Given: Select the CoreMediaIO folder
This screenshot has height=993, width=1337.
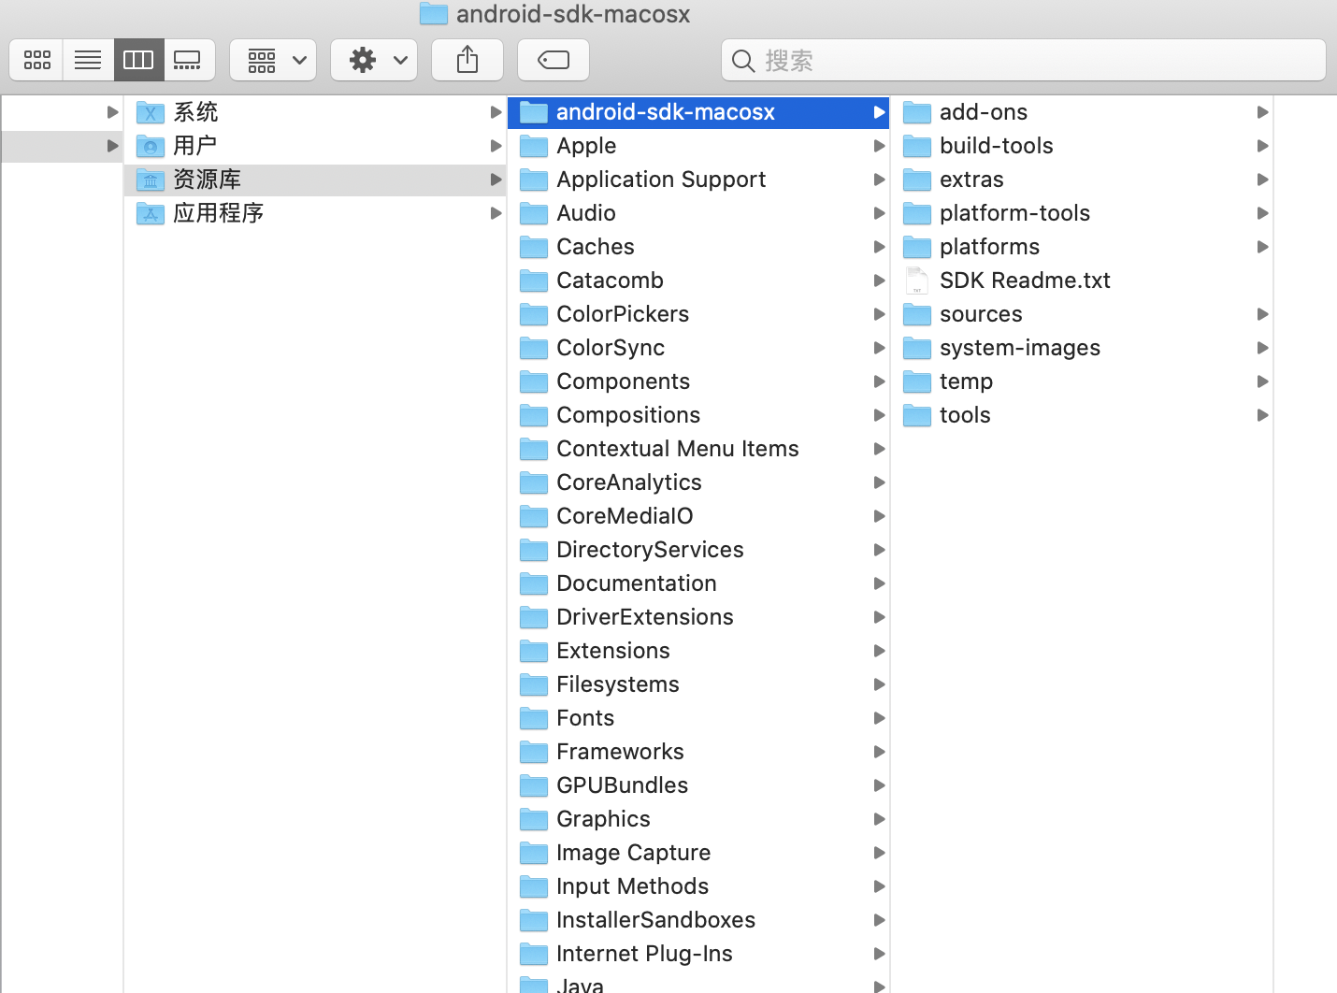Looking at the screenshot, I should [x=698, y=516].
